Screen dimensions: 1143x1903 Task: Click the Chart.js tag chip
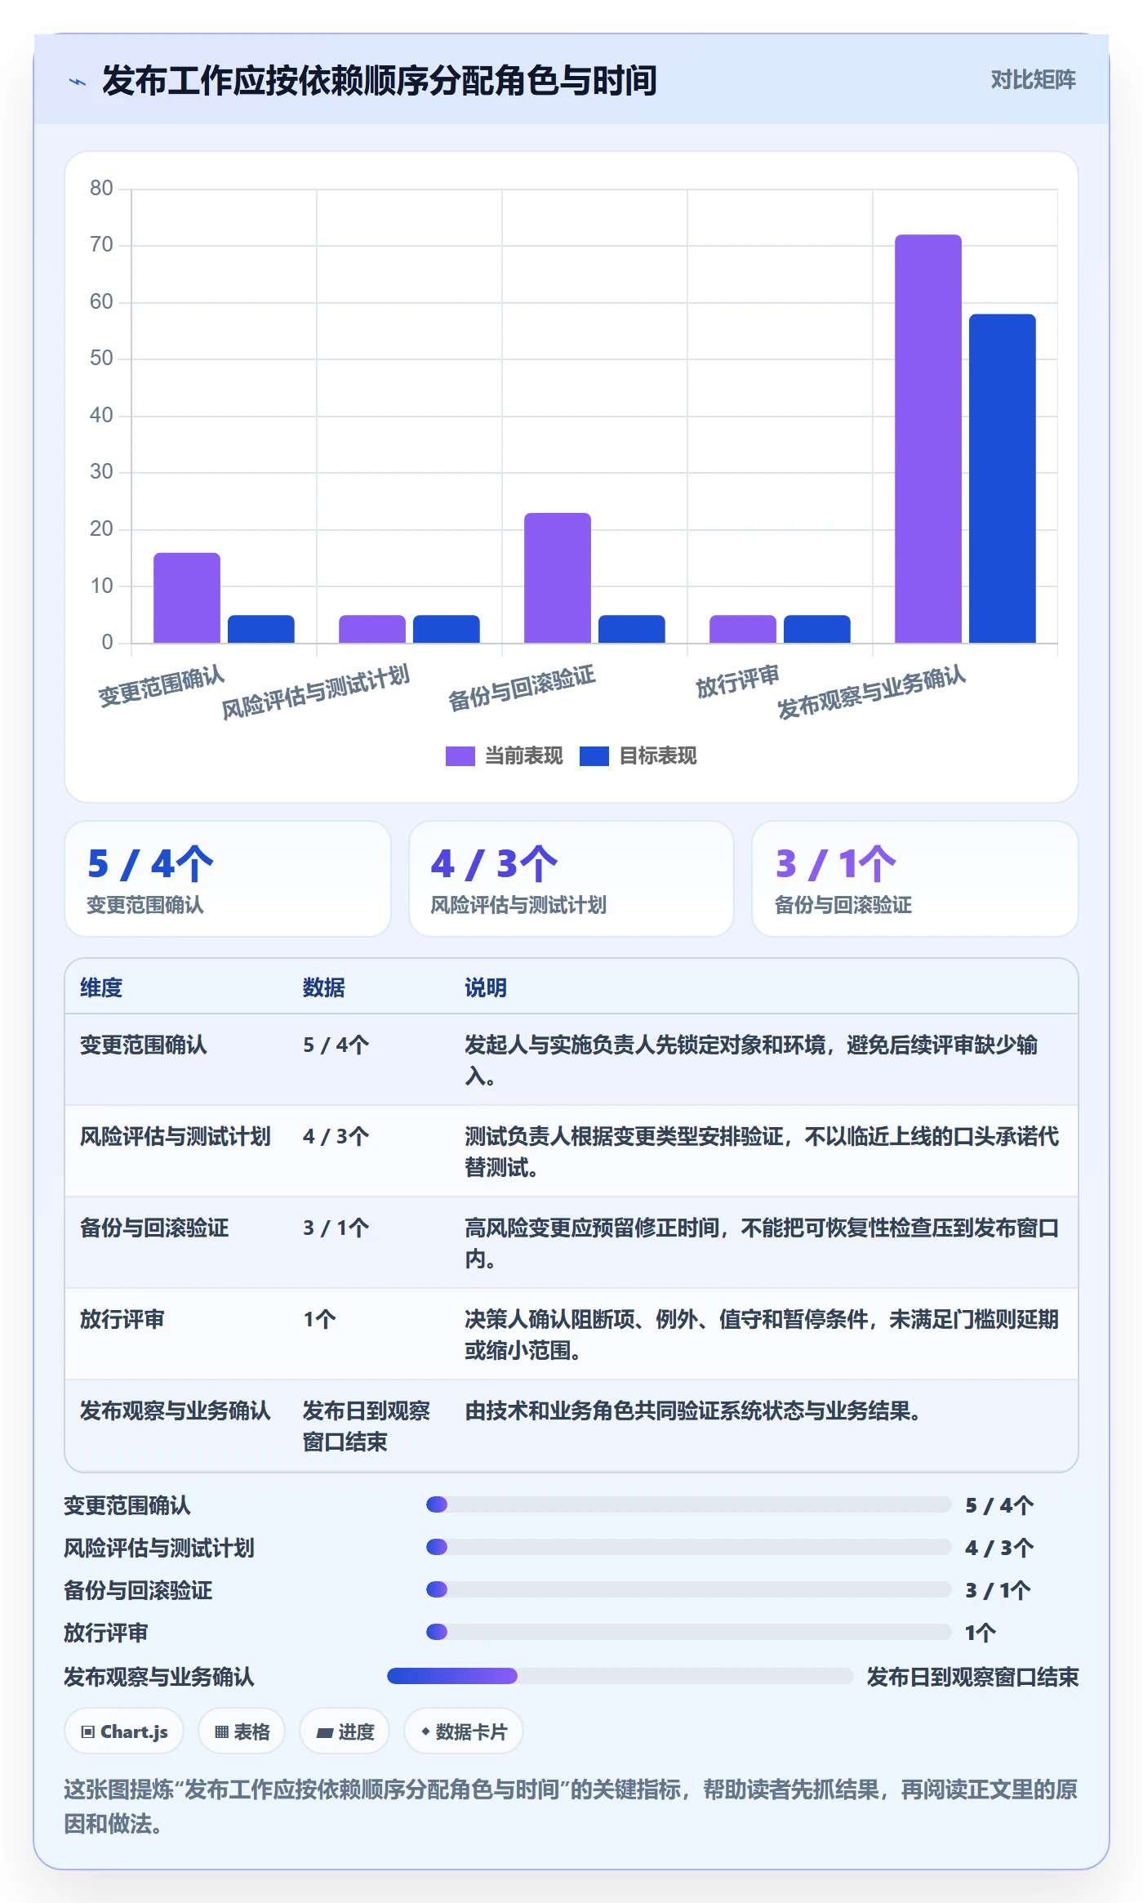pyautogui.click(x=124, y=1731)
